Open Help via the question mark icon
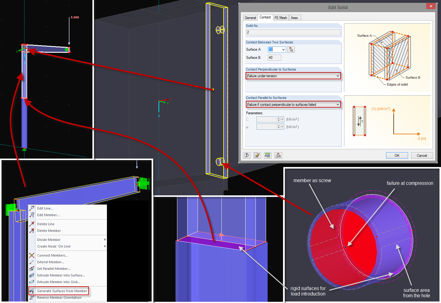This screenshot has width=441, height=303. coord(246,155)
